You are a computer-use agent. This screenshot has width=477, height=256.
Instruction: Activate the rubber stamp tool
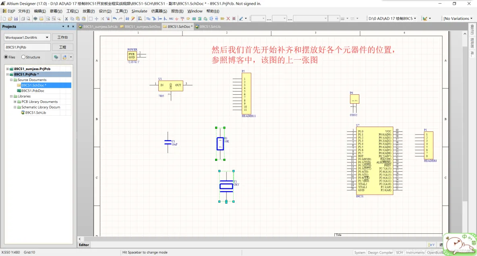84,19
